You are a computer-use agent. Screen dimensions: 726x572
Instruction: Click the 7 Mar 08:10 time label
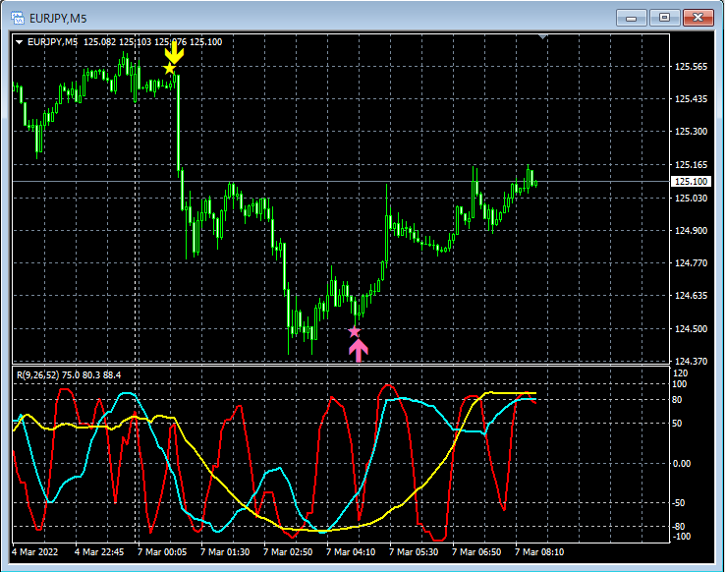click(x=540, y=552)
